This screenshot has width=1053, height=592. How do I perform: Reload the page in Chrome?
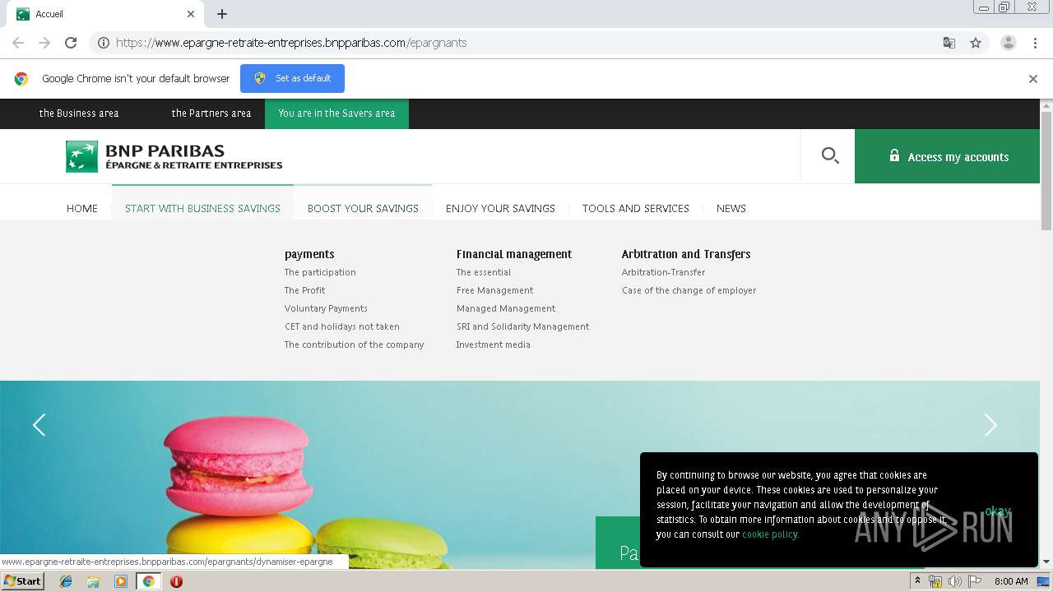pyautogui.click(x=71, y=43)
